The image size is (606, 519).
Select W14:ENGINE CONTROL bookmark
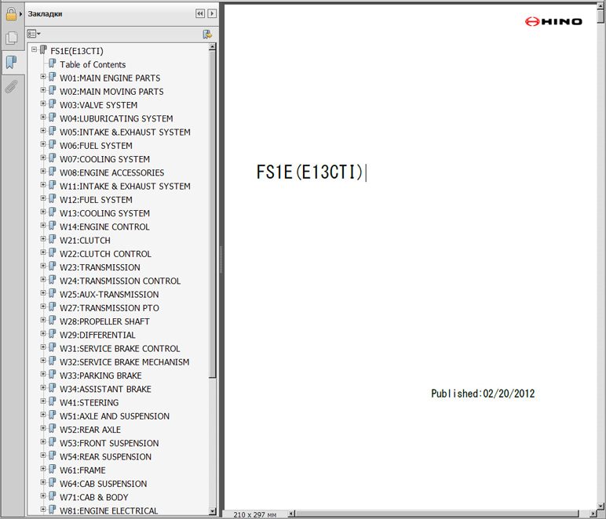[104, 227]
